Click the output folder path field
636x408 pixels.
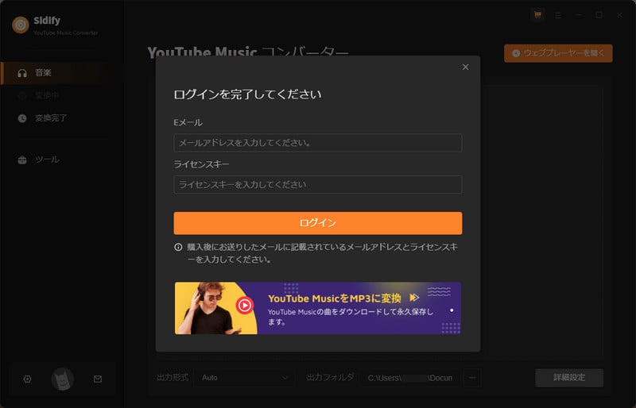(x=409, y=378)
